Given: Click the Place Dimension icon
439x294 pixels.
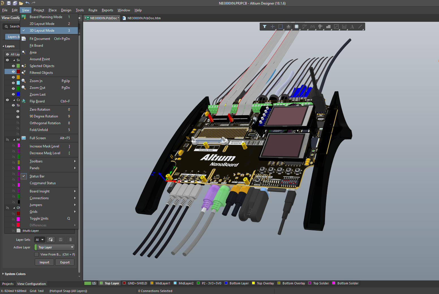Looking at the screenshot, I should click(344, 27).
